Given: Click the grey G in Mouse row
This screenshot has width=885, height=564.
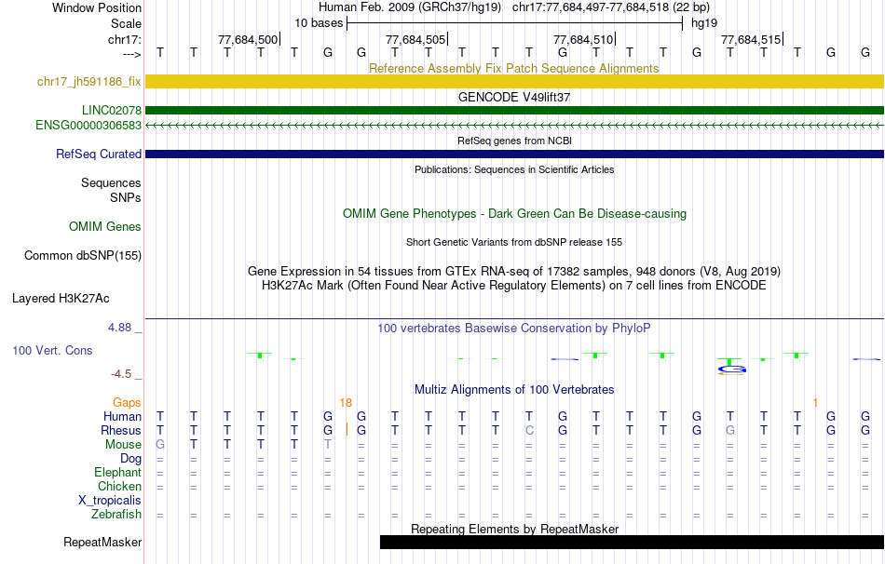Looking at the screenshot, I should (159, 445).
